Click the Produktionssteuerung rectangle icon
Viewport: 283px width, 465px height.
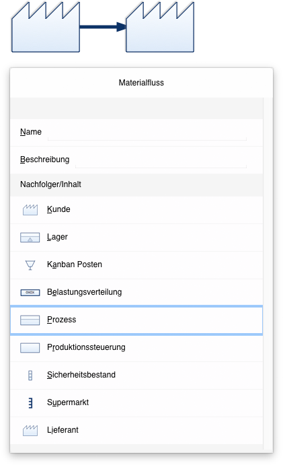[x=30, y=347]
